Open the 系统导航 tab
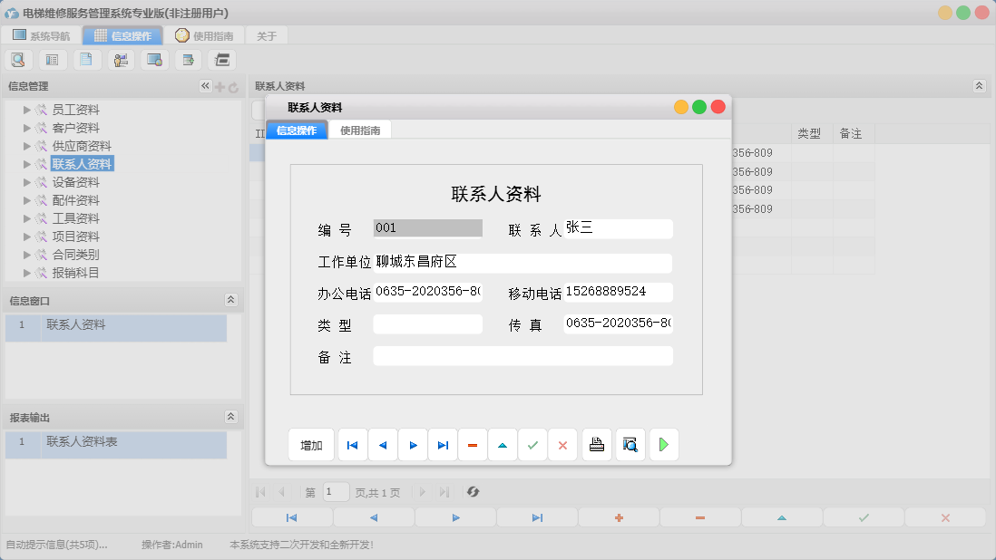The width and height of the screenshot is (996, 560). point(44,35)
